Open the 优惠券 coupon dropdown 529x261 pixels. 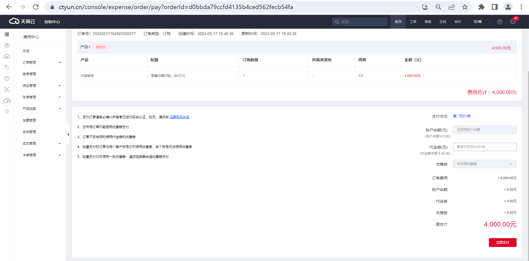pos(485,164)
